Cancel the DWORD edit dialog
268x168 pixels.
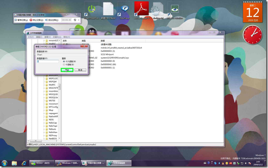tap(80, 70)
